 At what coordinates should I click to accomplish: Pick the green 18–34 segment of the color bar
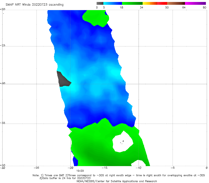point(132,3)
